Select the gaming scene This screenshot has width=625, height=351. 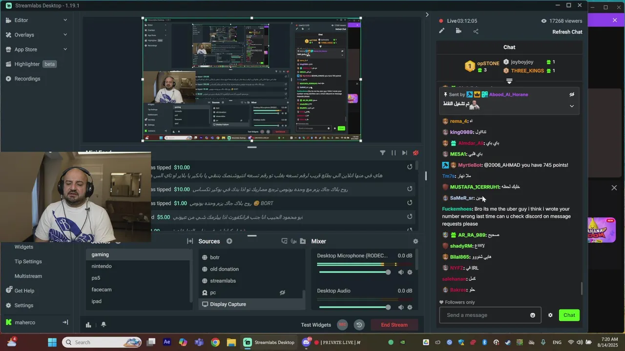pos(139,254)
